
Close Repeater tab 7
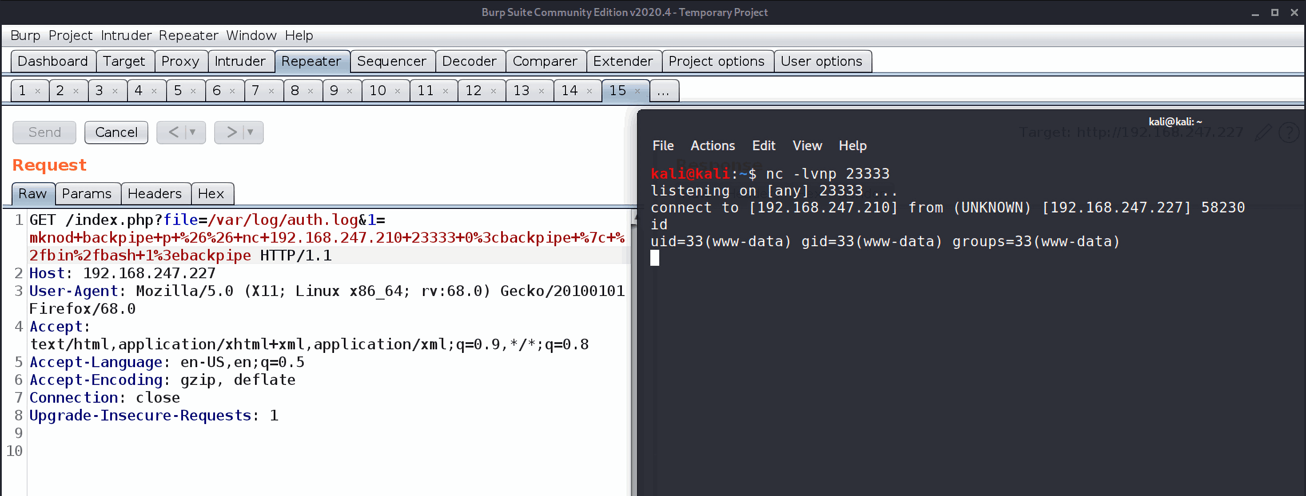(x=271, y=91)
